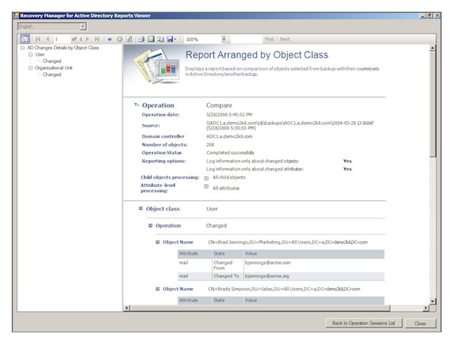
Task: Click the Find link in toolbar
Action: 269,39
